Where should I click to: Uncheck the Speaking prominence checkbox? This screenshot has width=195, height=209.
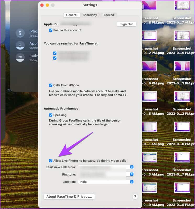coord(51,115)
